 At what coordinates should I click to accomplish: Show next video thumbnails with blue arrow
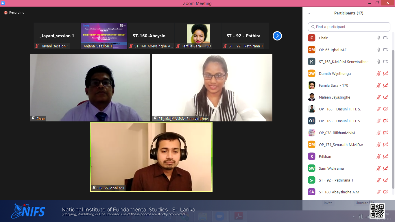(x=277, y=36)
